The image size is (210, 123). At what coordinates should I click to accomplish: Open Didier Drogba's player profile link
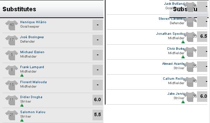[31, 97]
